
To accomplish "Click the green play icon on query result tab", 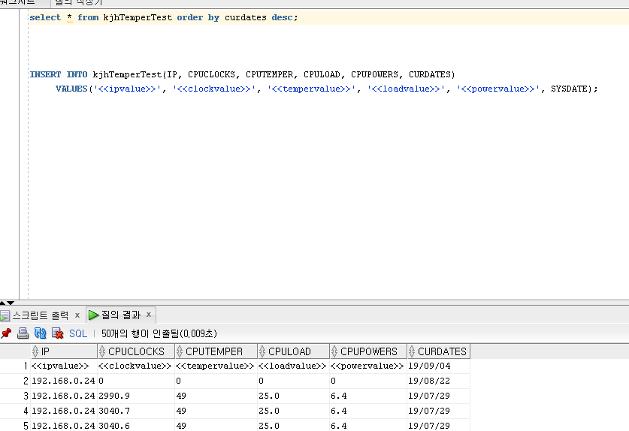I will pyautogui.click(x=94, y=315).
